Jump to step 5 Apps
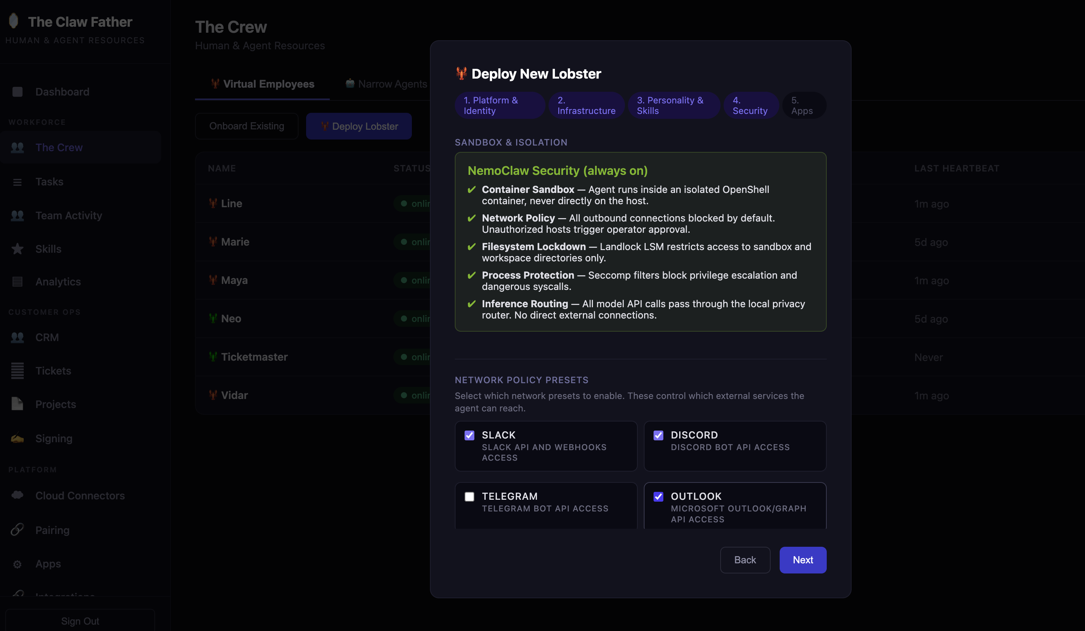Screen dimensions: 1085x631 click(803, 105)
